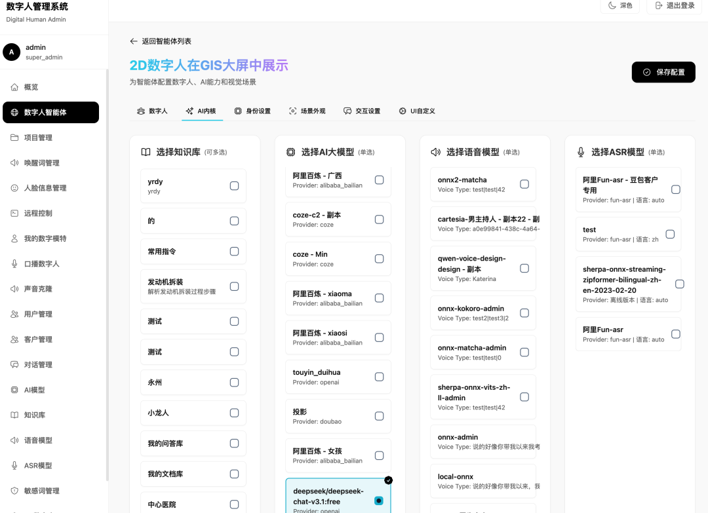Click the '阿里Fun-asr - 豆包客户专用' card
This screenshot has width=708, height=513.
point(628,189)
